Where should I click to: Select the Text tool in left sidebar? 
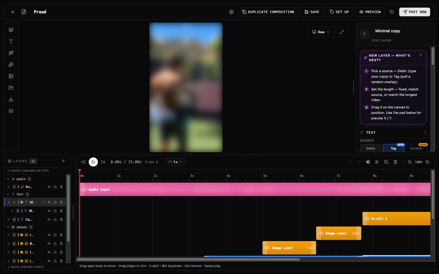(x=11, y=41)
